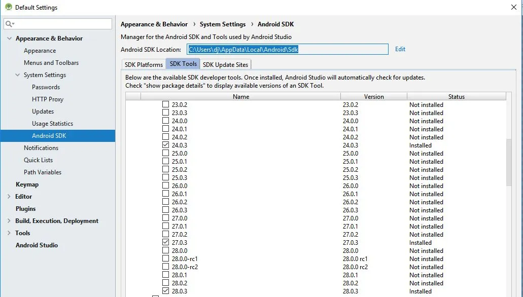Screen dimensions: 523x297
Task: Select the 26.0.2 checkbox
Action: [165, 202]
